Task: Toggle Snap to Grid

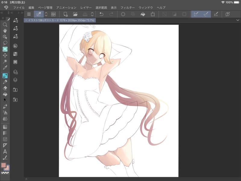Action: pos(216,14)
